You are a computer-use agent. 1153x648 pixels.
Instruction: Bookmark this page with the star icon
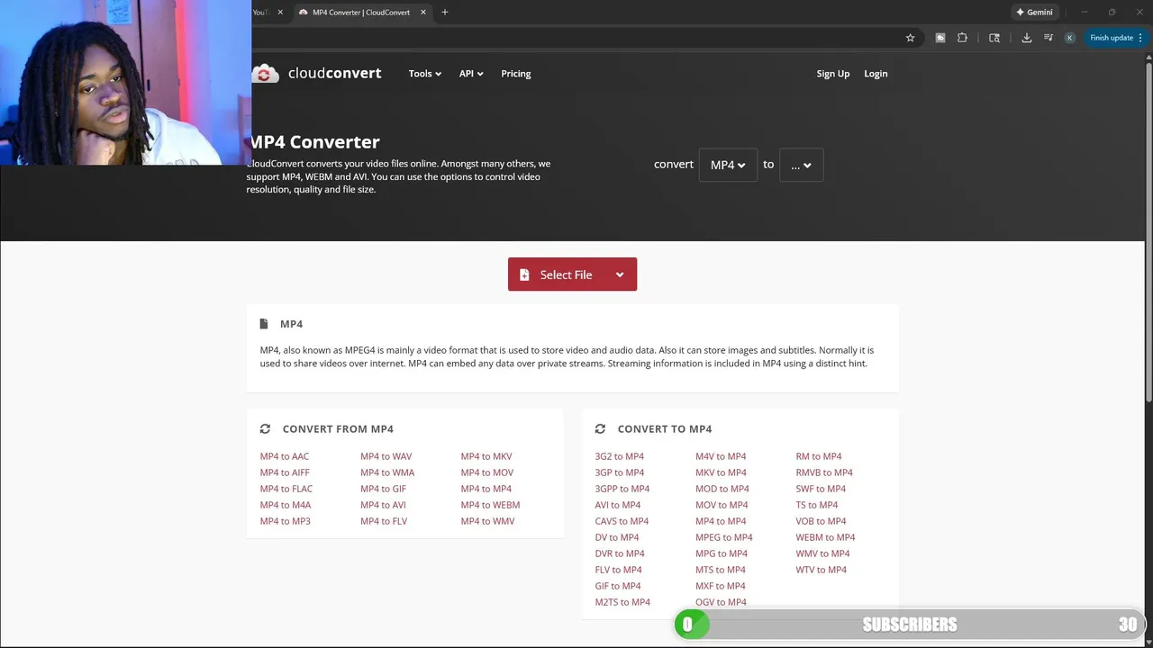[910, 38]
